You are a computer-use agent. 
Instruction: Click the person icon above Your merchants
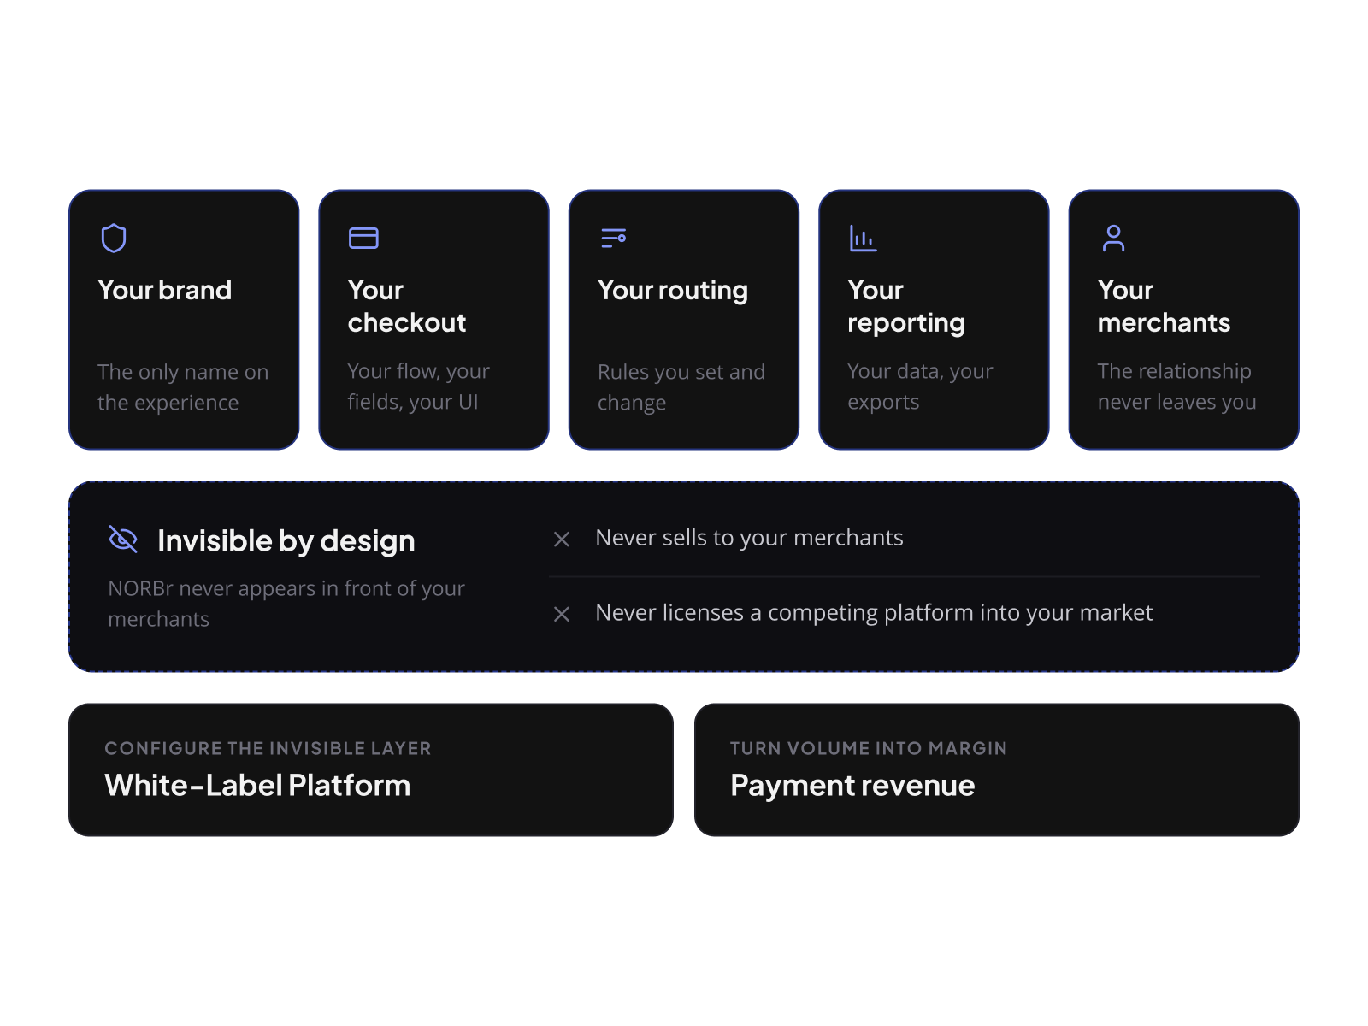pyautogui.click(x=1113, y=239)
